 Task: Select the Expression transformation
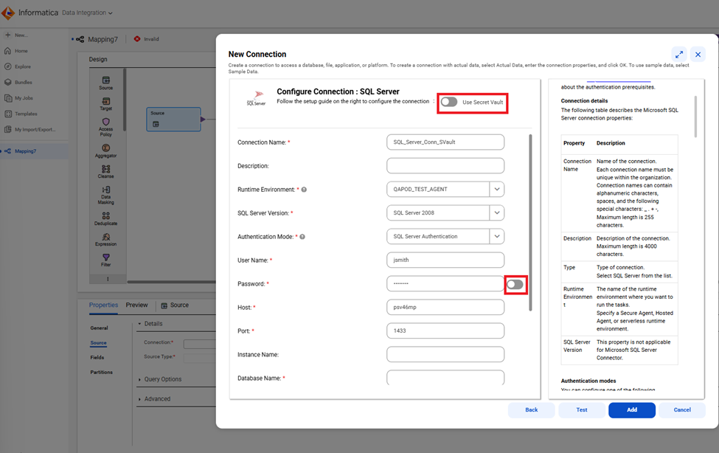(x=106, y=240)
